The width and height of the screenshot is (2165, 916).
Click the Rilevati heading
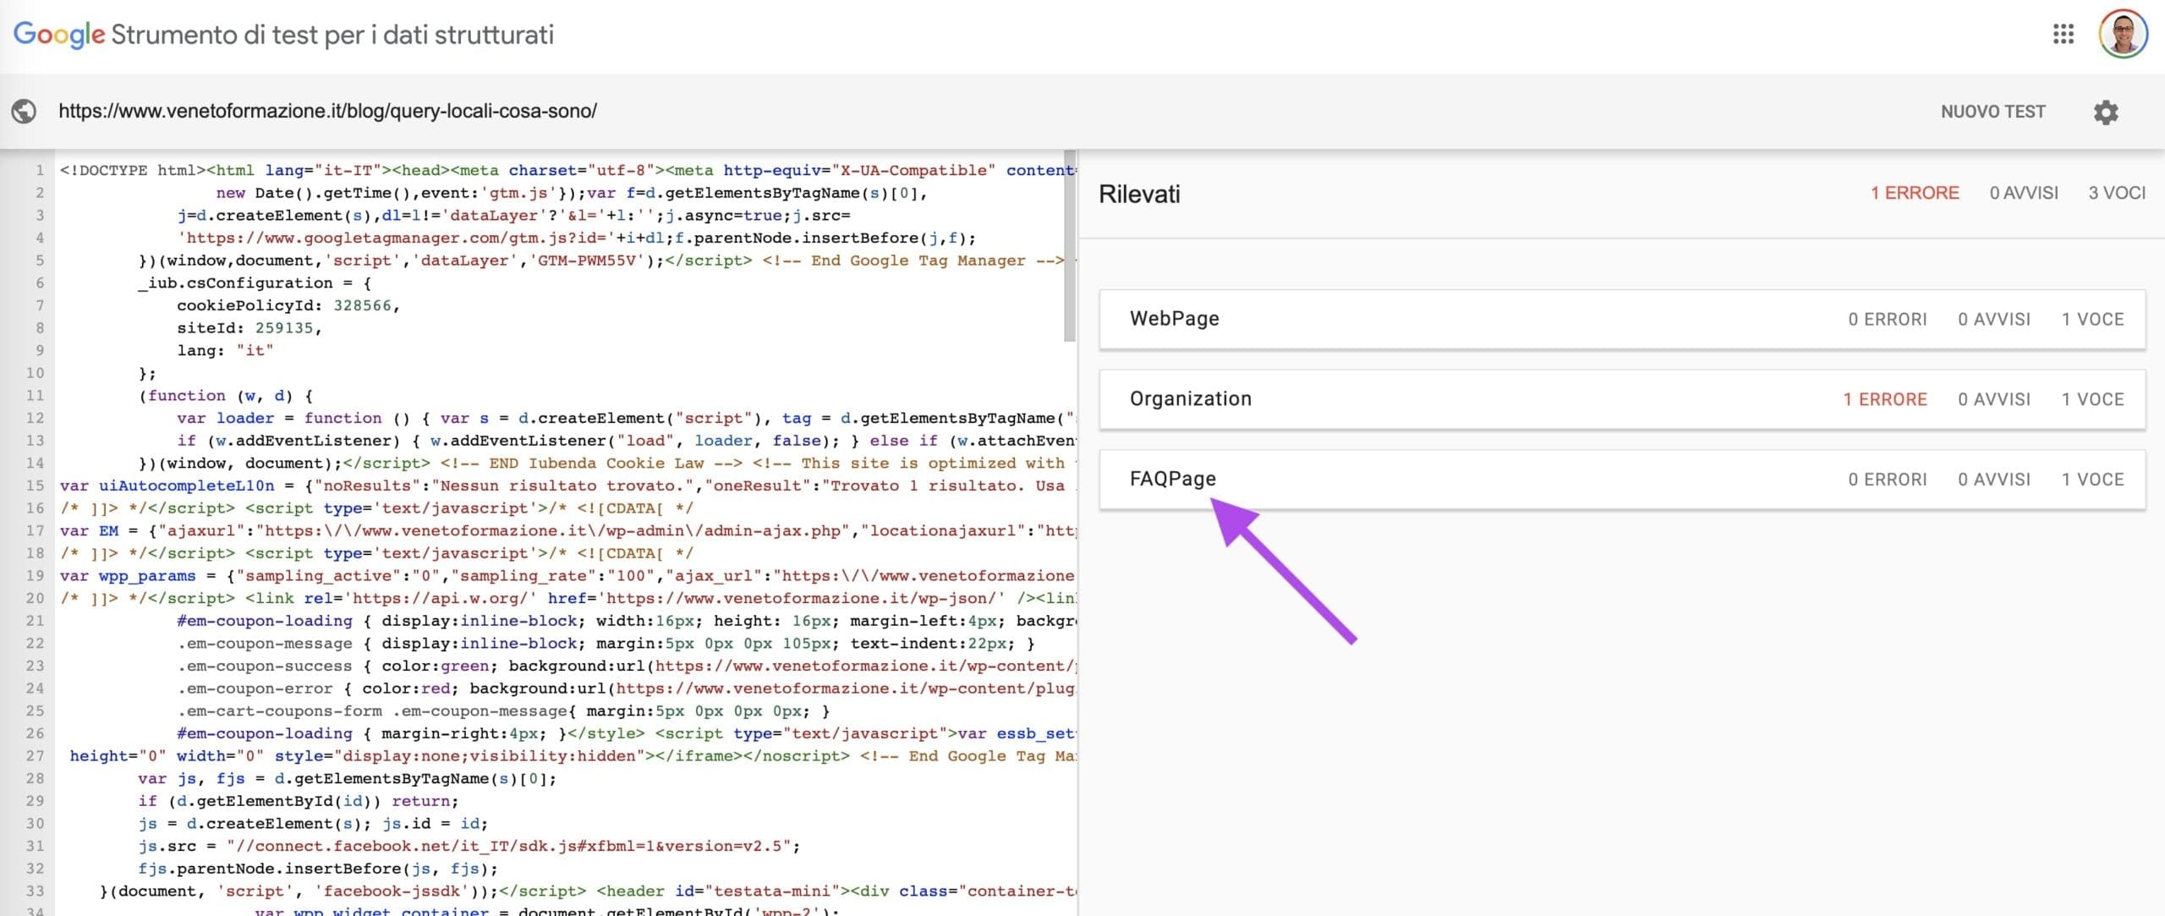coord(1139,194)
